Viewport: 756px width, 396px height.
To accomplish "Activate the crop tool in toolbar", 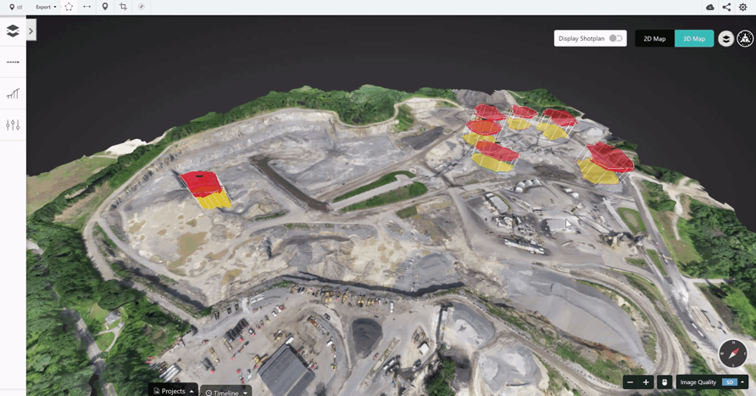I will (123, 7).
